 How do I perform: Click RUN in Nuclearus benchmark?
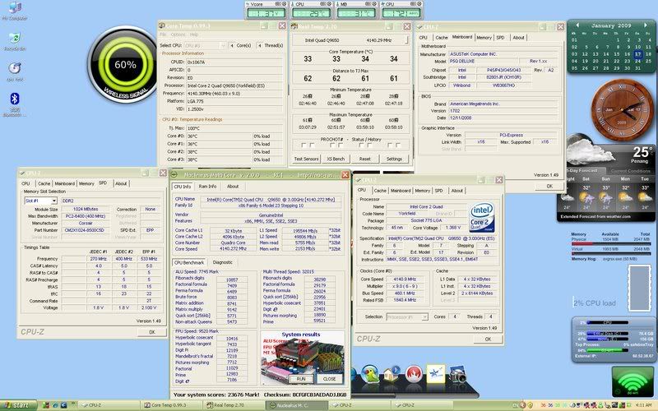(301, 379)
